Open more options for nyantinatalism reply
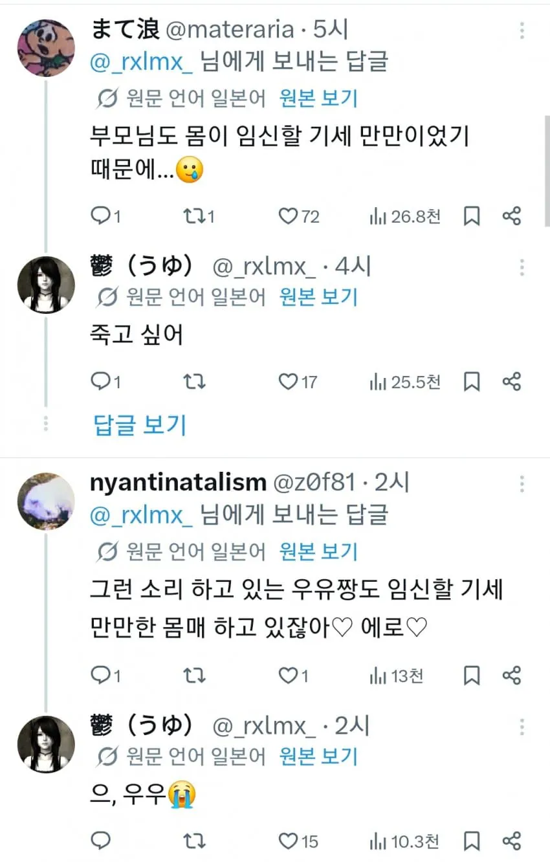 point(522,483)
